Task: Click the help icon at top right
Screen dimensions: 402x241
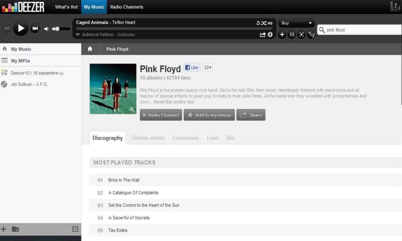Action: click(x=396, y=7)
